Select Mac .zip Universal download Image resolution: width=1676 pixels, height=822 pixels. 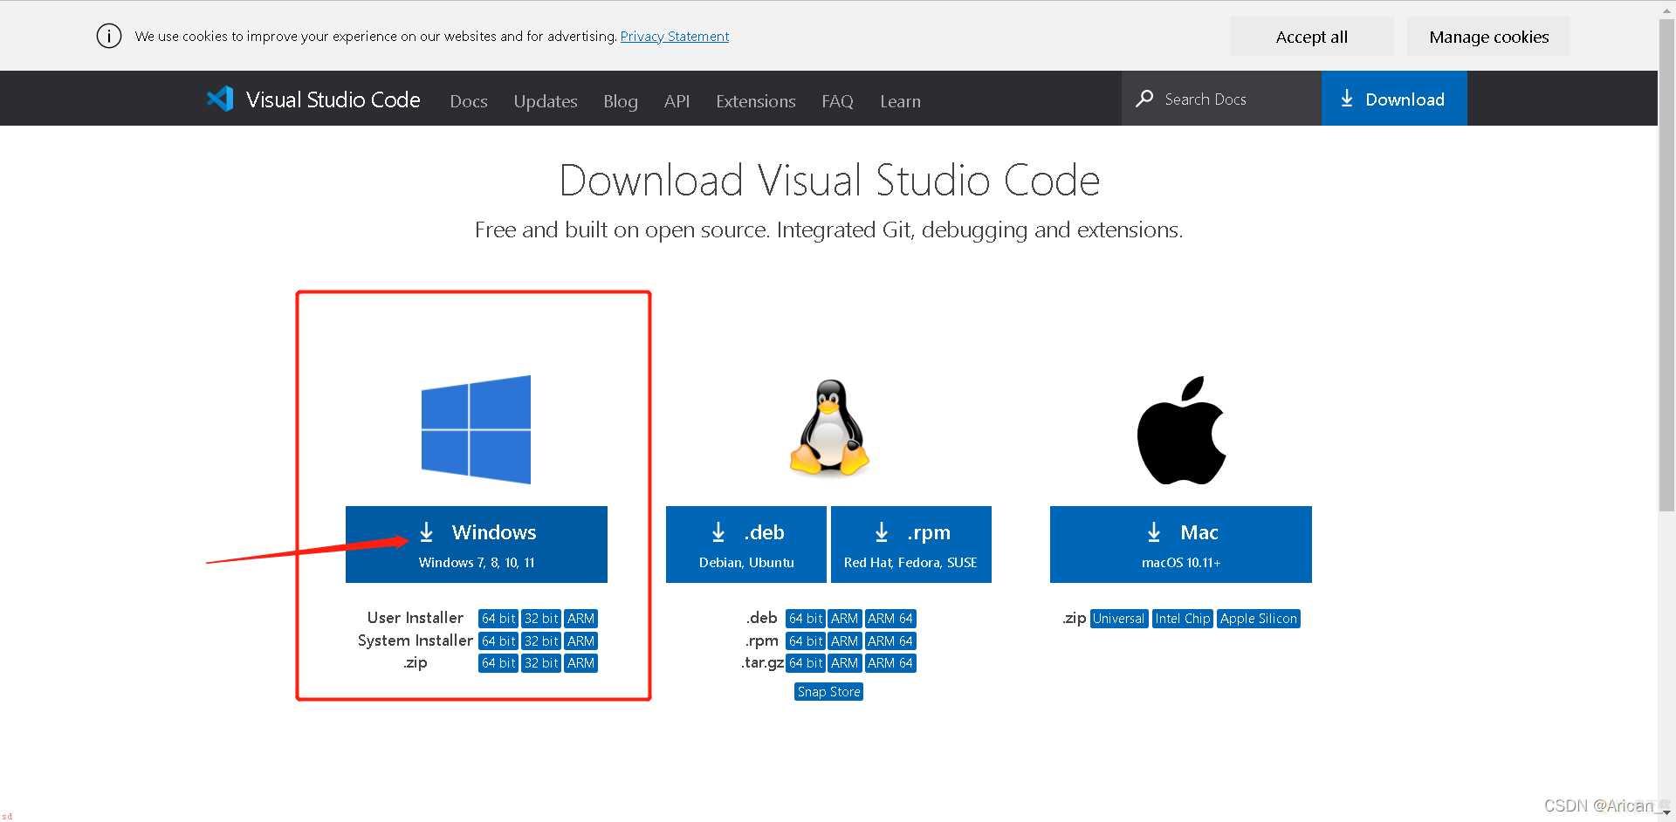pyautogui.click(x=1119, y=619)
